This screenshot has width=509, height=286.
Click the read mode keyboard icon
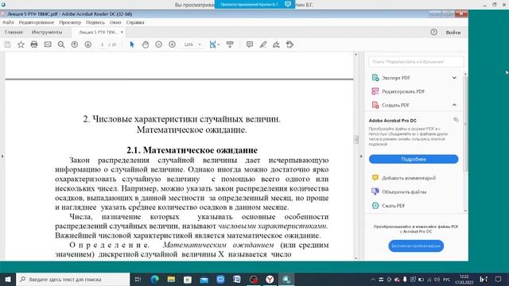point(230,44)
